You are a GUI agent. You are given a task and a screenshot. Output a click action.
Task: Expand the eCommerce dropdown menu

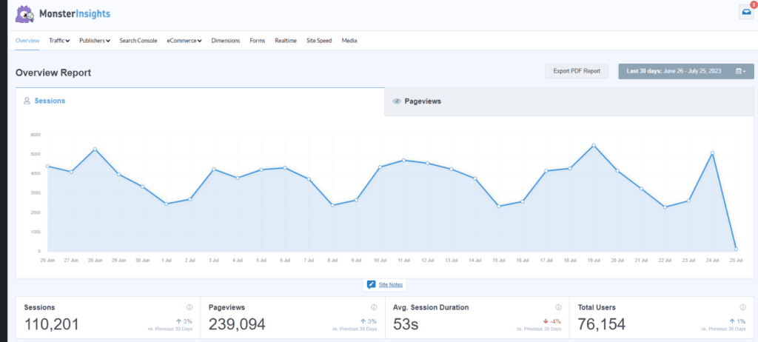pos(184,41)
